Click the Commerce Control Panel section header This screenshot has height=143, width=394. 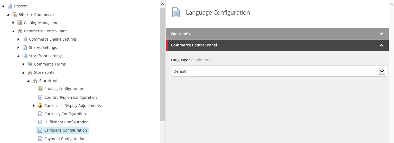click(x=277, y=45)
